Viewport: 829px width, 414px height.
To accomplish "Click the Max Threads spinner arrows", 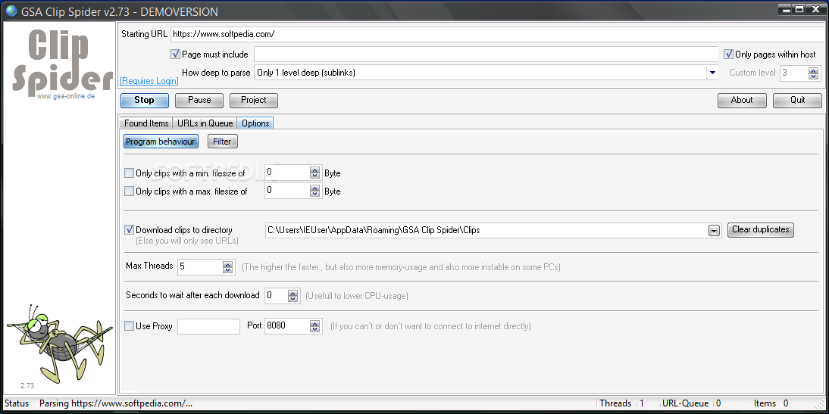I will tap(228, 266).
